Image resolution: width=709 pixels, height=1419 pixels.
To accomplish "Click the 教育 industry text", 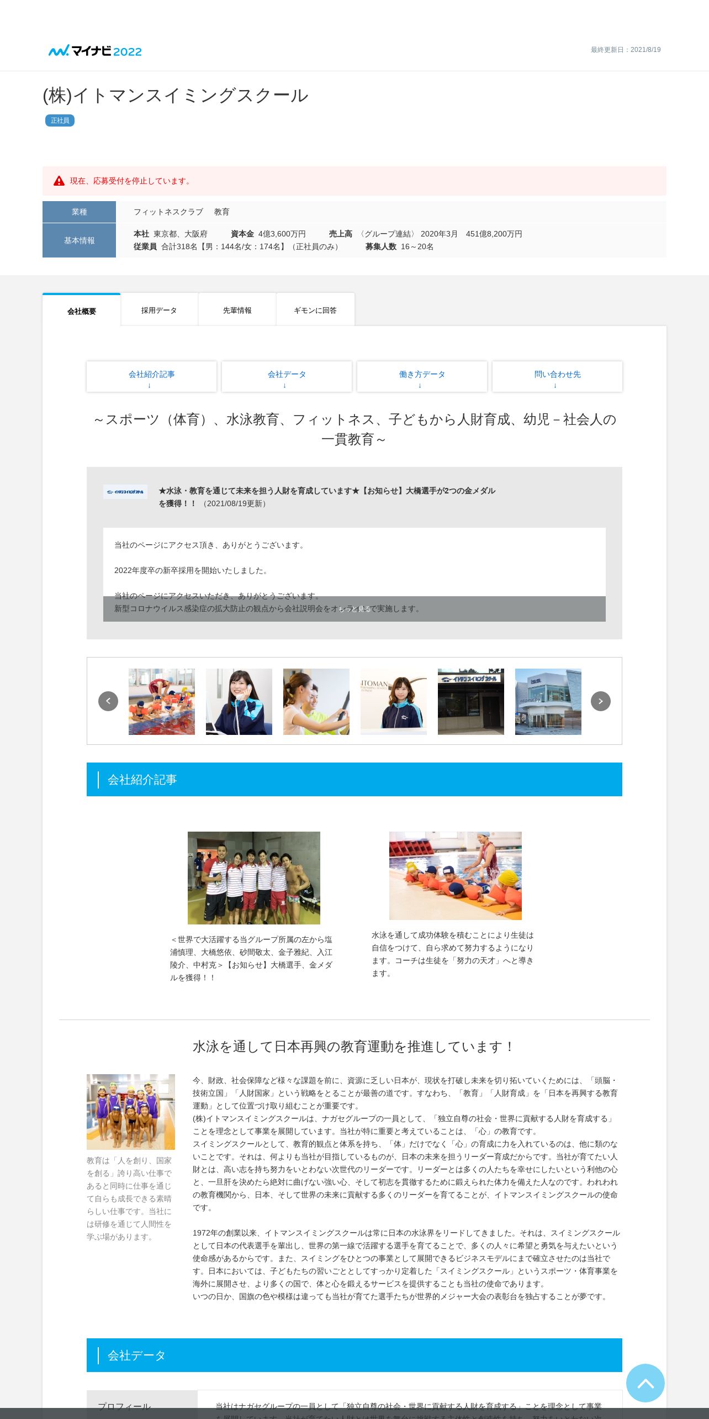I will pos(222,212).
